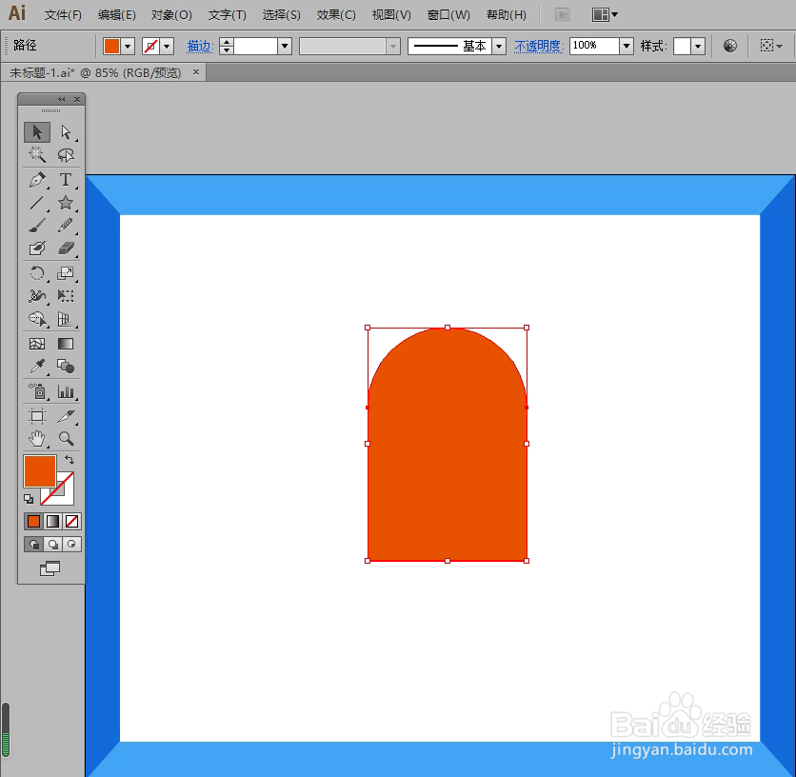796x777 pixels.
Task: Select the Column Graph tool
Action: tap(66, 391)
